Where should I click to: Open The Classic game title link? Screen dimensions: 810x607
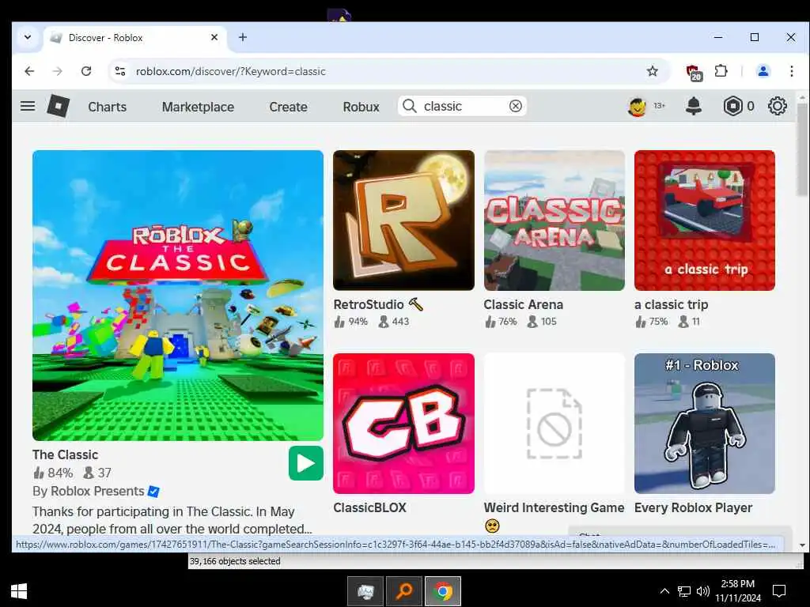point(65,454)
